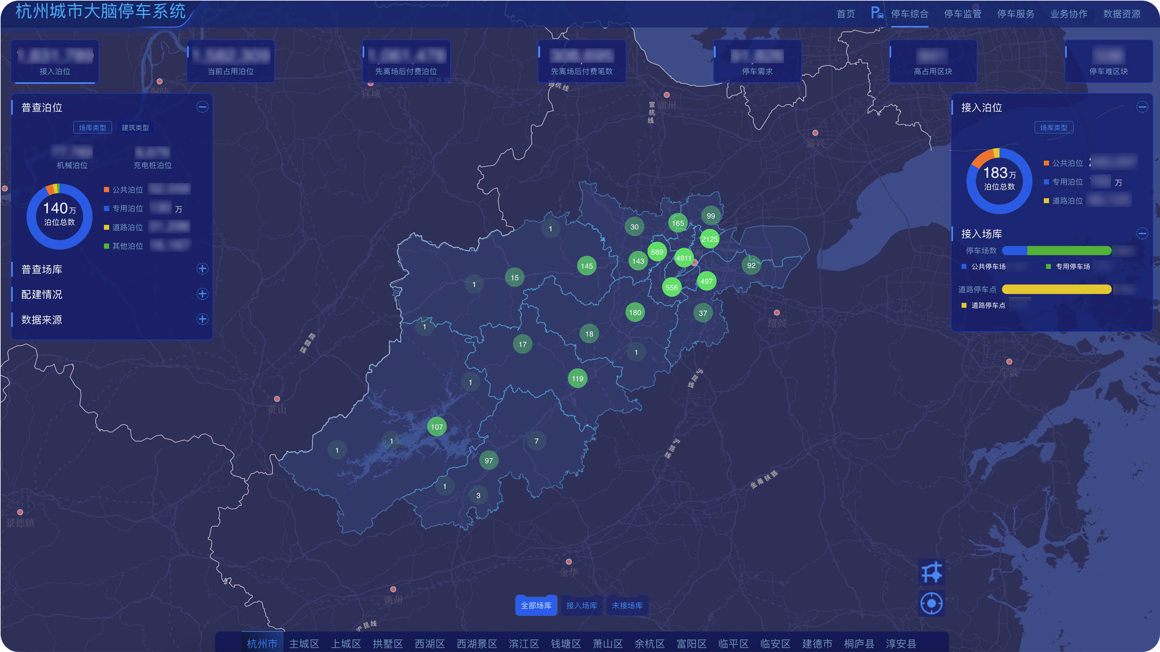The image size is (1160, 652).
Task: Click the parking P logo icon
Action: point(877,13)
